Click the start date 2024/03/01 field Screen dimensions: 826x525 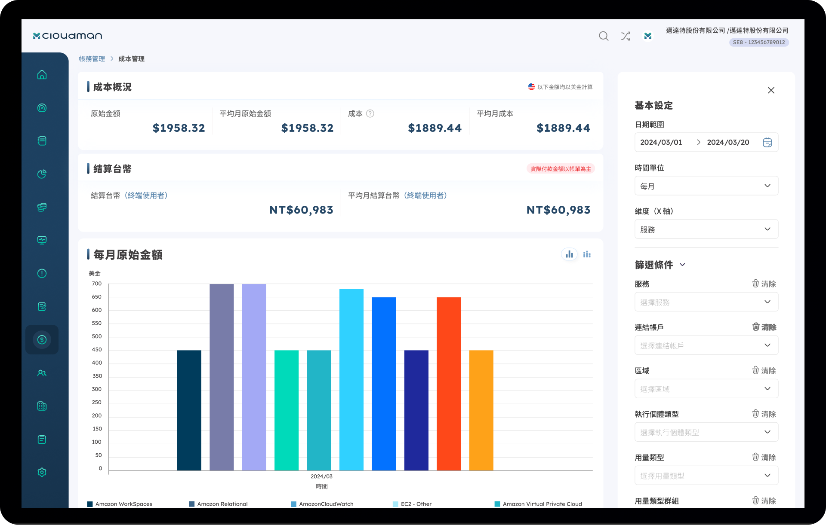coord(661,142)
